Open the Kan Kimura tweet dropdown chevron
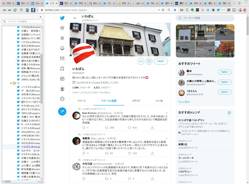This screenshot has width=249, height=184. tap(167, 113)
